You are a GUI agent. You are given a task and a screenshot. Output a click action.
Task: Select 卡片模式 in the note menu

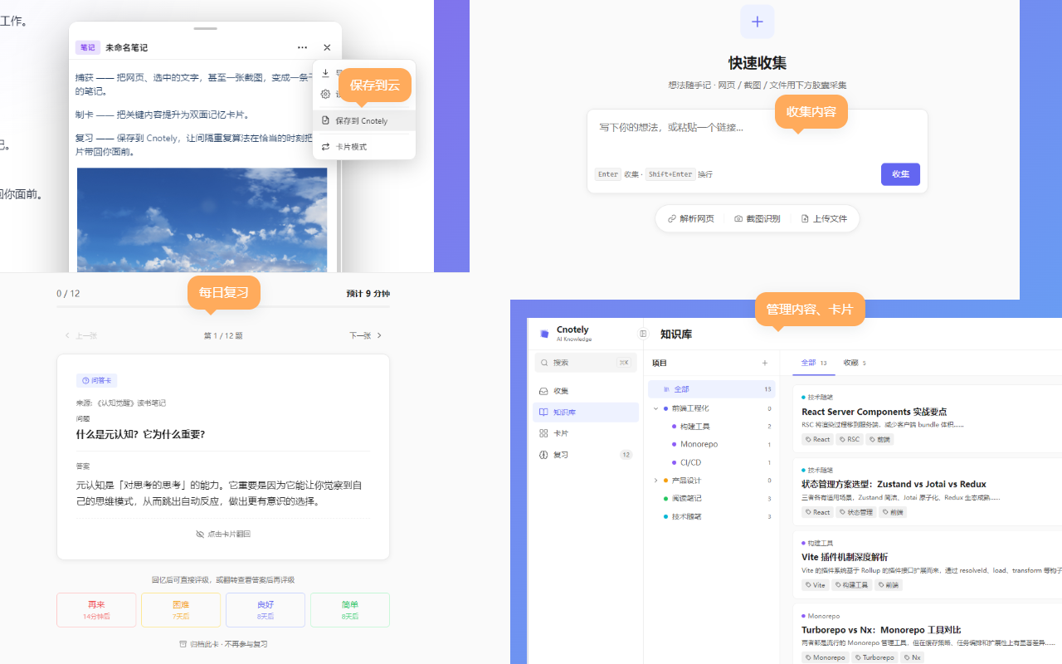coord(364,147)
